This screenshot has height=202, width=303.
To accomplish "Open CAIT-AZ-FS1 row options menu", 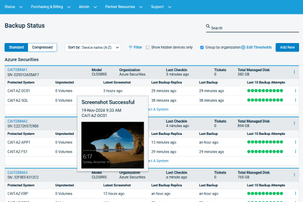I will click(x=295, y=152).
